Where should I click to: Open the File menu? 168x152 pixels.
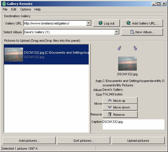point(5,9)
